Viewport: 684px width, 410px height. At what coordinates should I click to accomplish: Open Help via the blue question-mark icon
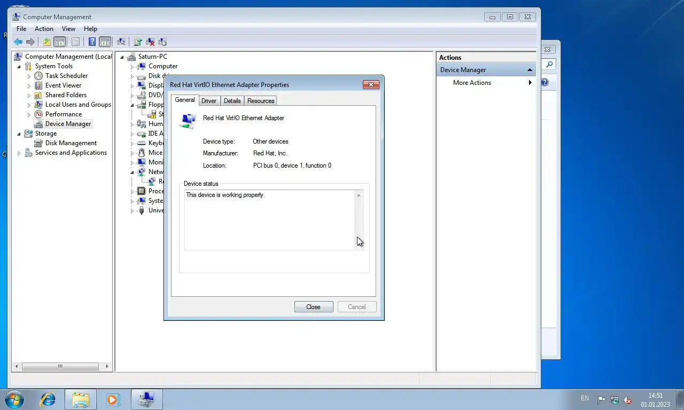[x=92, y=42]
